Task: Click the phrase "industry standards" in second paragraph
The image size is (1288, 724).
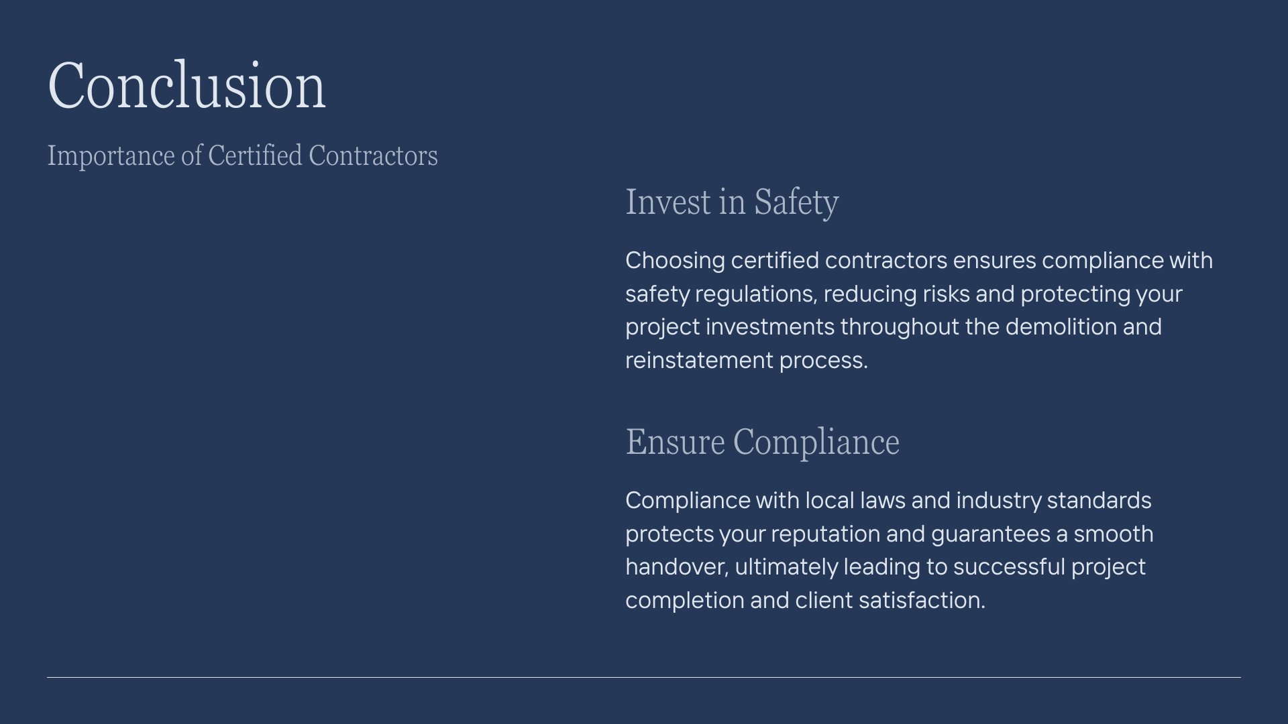Action: (x=1053, y=500)
